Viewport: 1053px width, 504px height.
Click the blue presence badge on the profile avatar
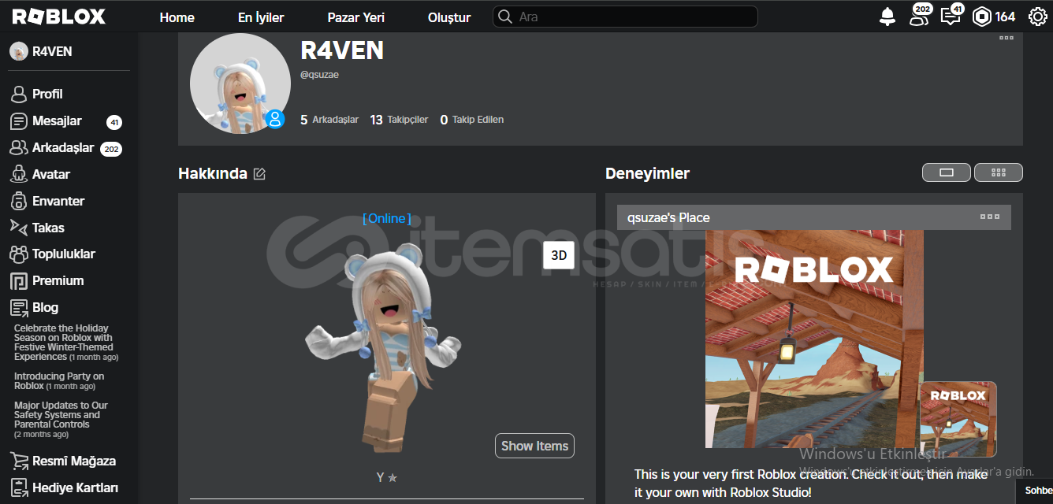(275, 119)
